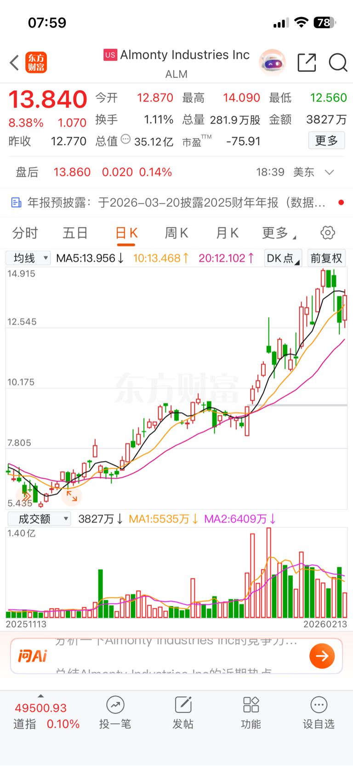Screen dimensions: 353x766
Task: Open 投一笔 trade icon
Action: coord(115,705)
